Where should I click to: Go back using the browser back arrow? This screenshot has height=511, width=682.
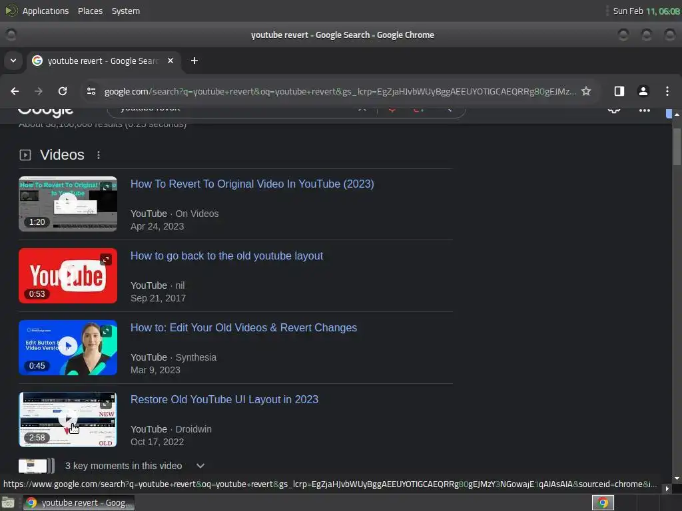[15, 91]
